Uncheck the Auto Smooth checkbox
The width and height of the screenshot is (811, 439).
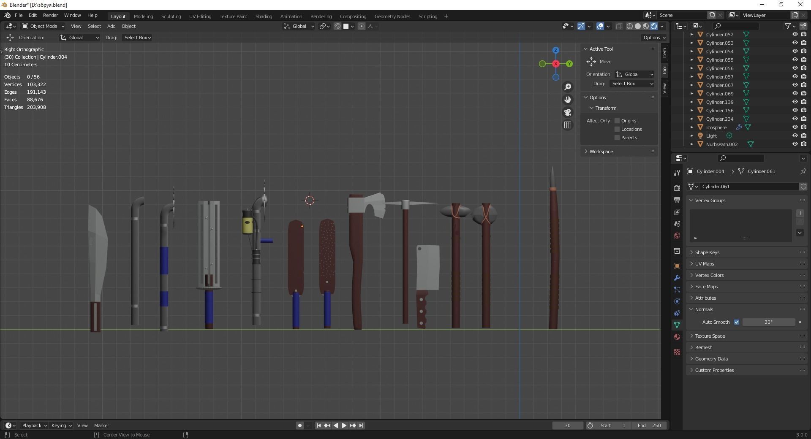[x=737, y=322]
